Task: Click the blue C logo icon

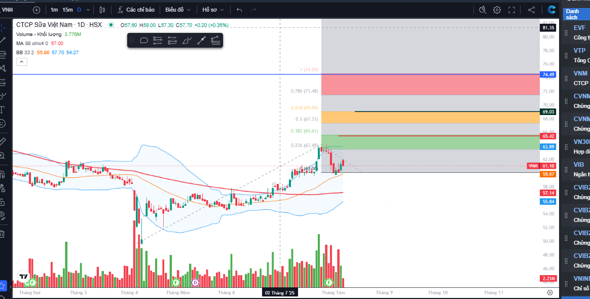Action: click(551, 10)
